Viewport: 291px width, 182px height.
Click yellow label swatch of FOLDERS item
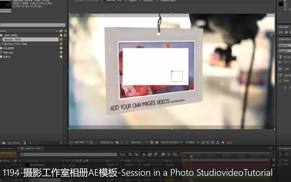pyautogui.click(x=61, y=48)
